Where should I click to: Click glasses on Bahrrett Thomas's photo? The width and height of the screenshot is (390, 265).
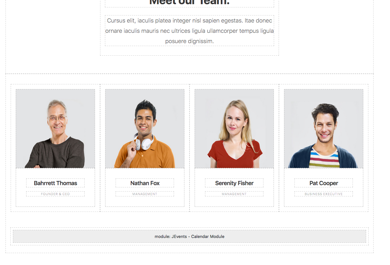click(x=57, y=118)
